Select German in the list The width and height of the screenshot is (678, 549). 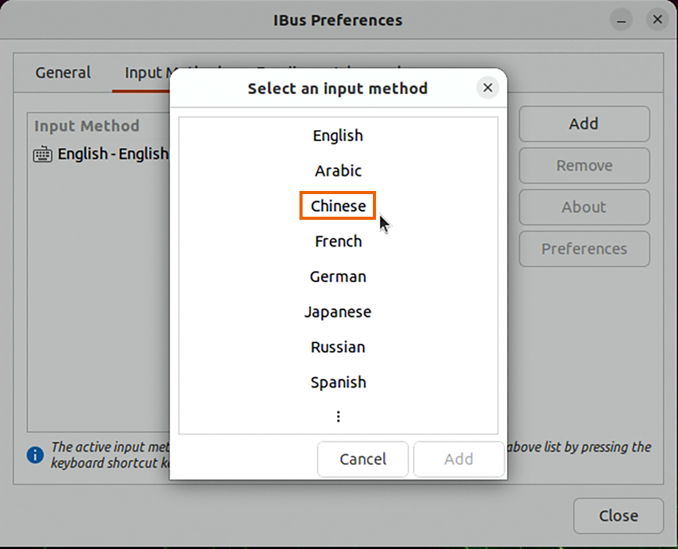pos(338,276)
